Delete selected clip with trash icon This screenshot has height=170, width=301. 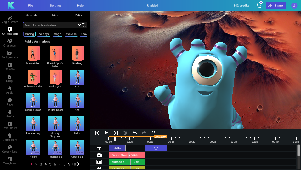coord(125,133)
